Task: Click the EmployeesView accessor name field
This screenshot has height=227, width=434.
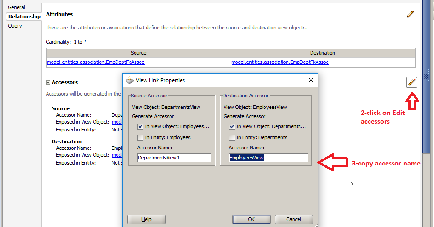Action: click(x=269, y=158)
